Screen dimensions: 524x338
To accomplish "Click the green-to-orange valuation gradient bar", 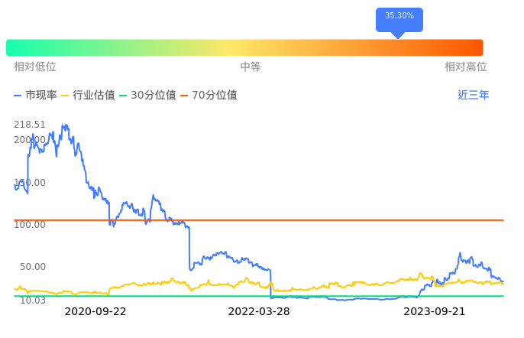I will pos(244,47).
